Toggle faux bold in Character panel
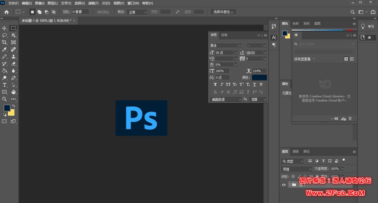Image resolution: width=378 pixels, height=203 pixels. click(215, 85)
